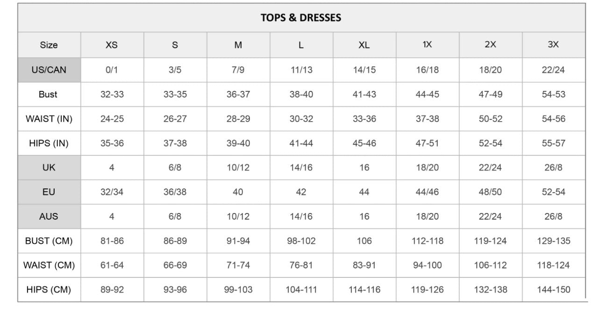Select the EU row header cell
Screen dimensions: 599x317
[x=49, y=192]
